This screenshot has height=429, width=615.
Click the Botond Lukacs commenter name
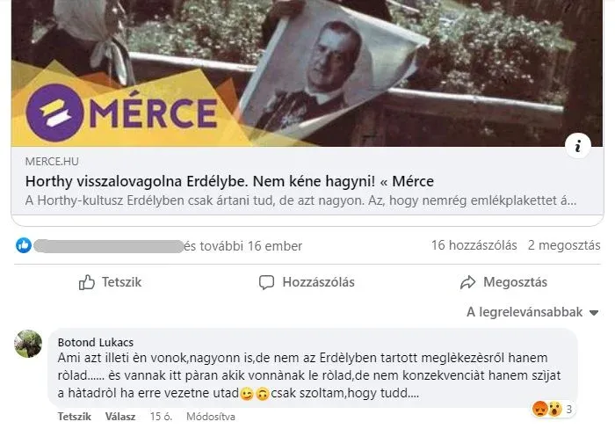pyautogui.click(x=96, y=342)
